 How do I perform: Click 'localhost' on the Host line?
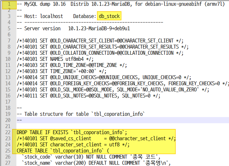click(52, 16)
